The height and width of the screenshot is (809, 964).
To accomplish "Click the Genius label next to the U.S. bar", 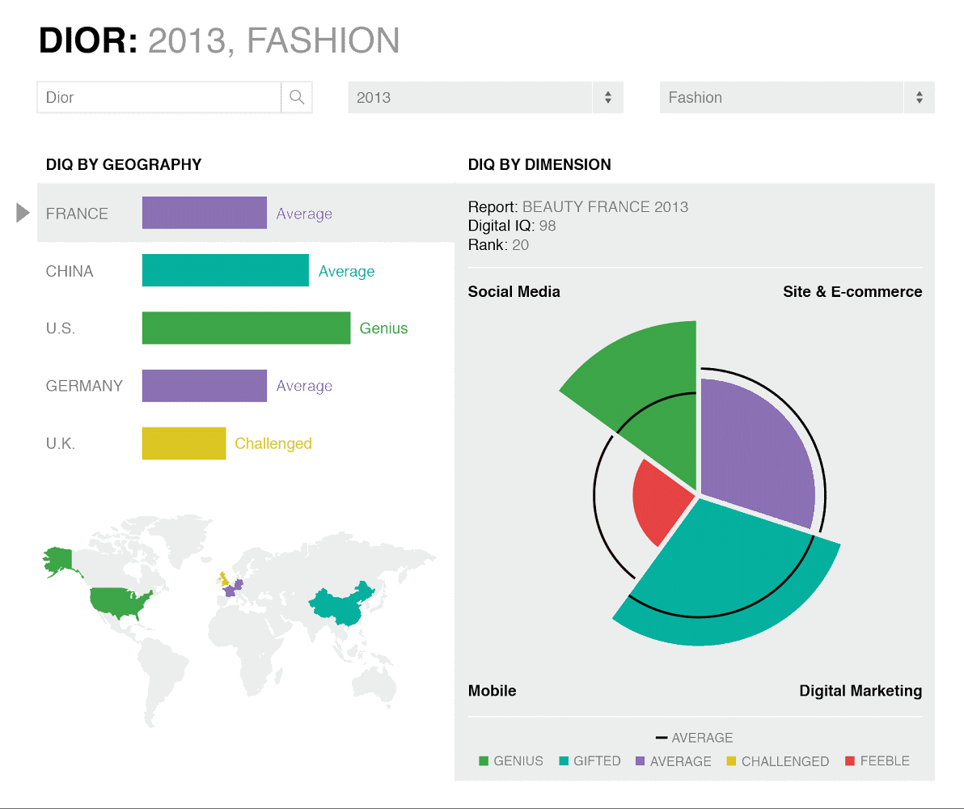I will coord(383,328).
